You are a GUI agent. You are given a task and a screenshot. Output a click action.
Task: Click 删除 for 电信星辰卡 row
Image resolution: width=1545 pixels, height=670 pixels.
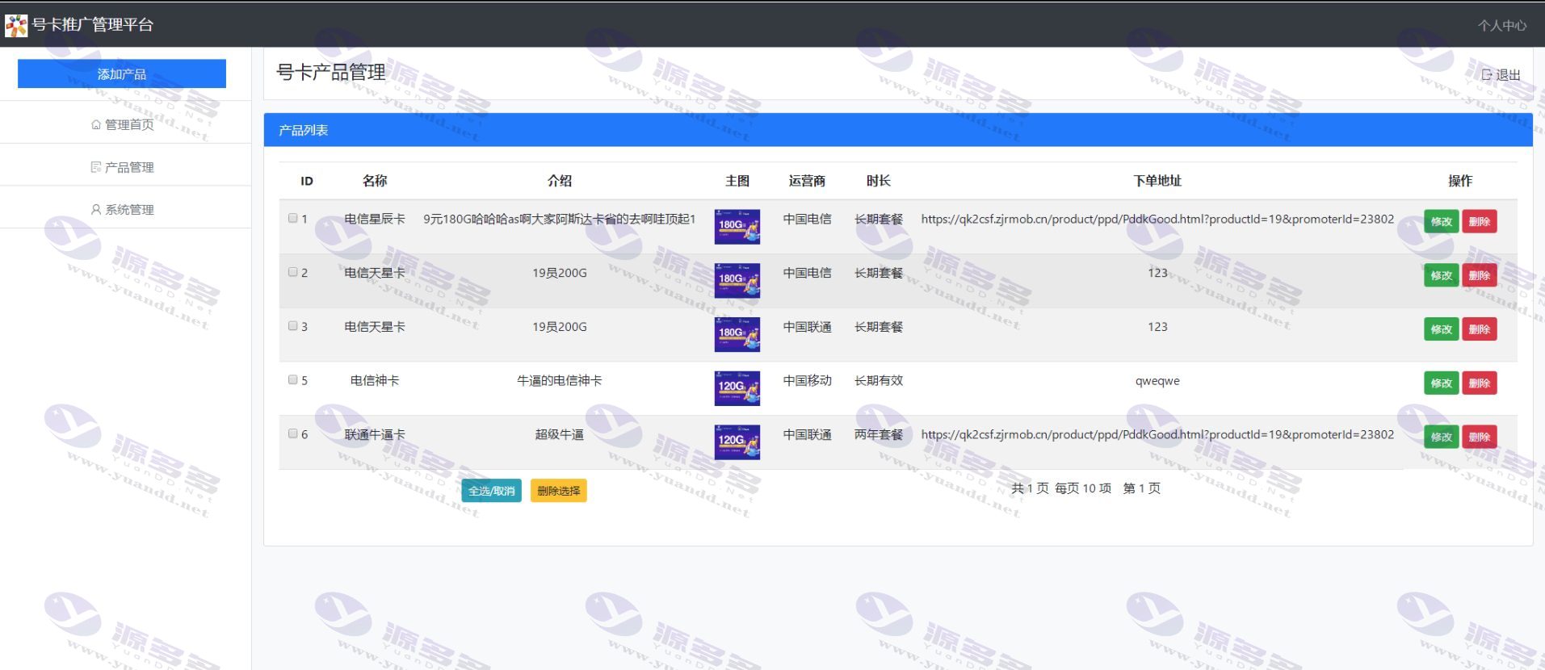[1479, 221]
